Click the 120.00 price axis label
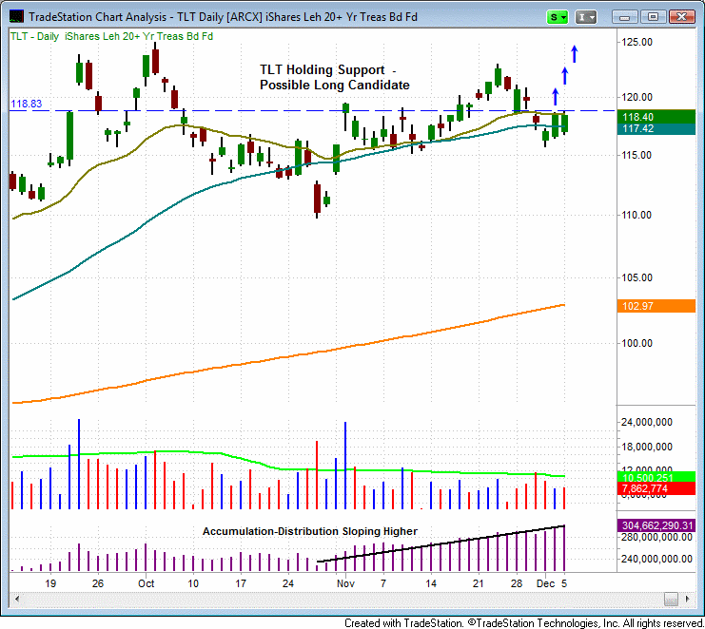705x629 pixels. pyautogui.click(x=636, y=97)
